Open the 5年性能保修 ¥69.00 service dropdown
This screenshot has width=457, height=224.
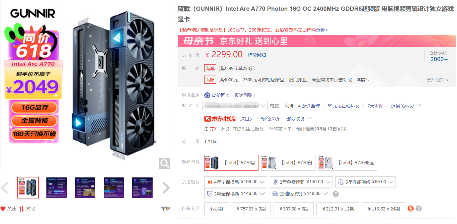pyautogui.click(x=365, y=182)
